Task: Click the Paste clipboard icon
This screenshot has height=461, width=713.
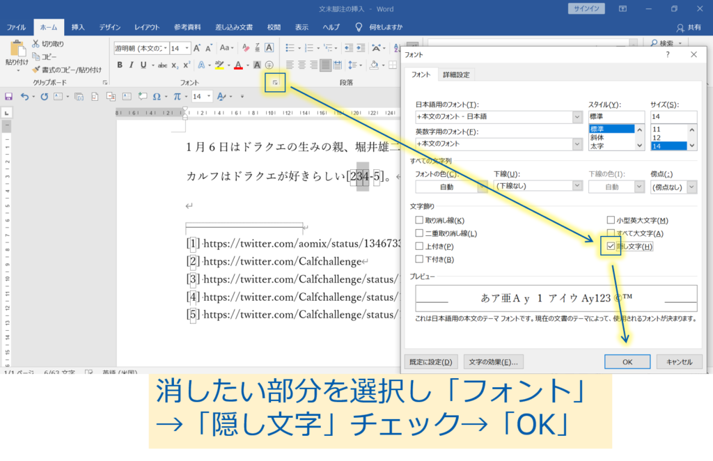Action: [17, 49]
